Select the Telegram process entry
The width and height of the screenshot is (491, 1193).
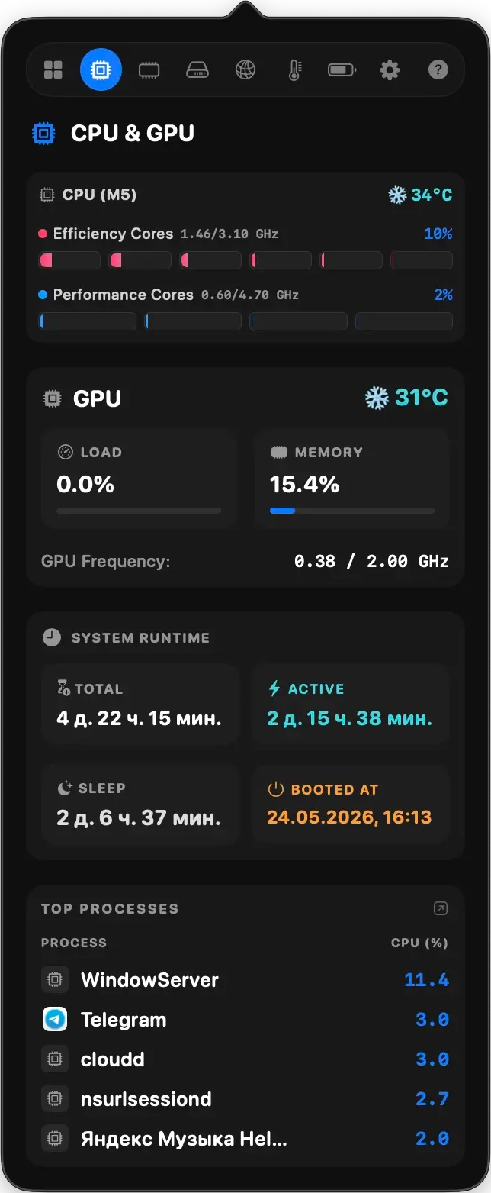click(245, 1020)
